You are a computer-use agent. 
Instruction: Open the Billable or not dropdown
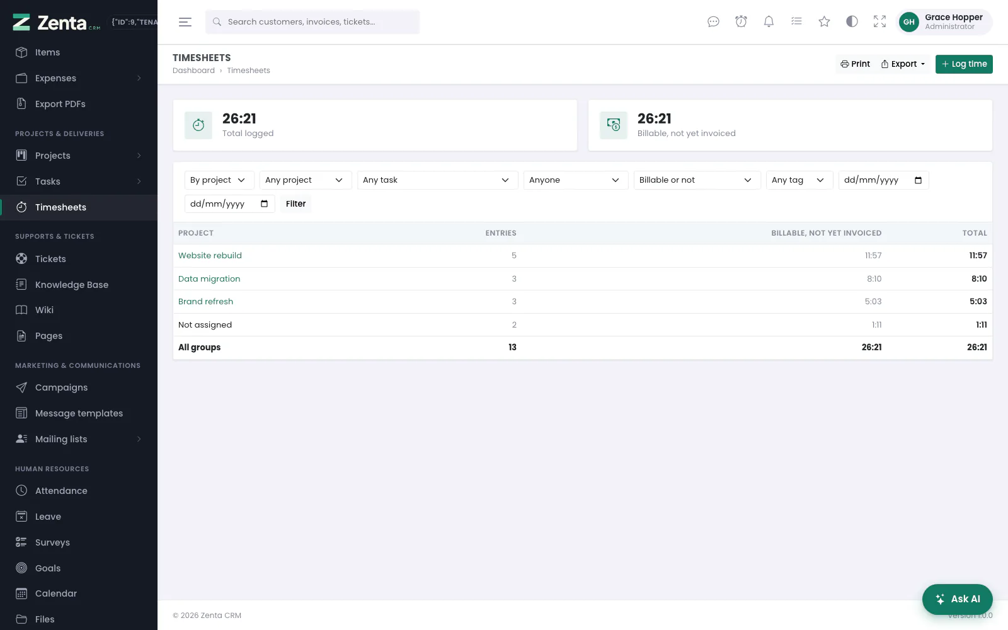point(697,180)
